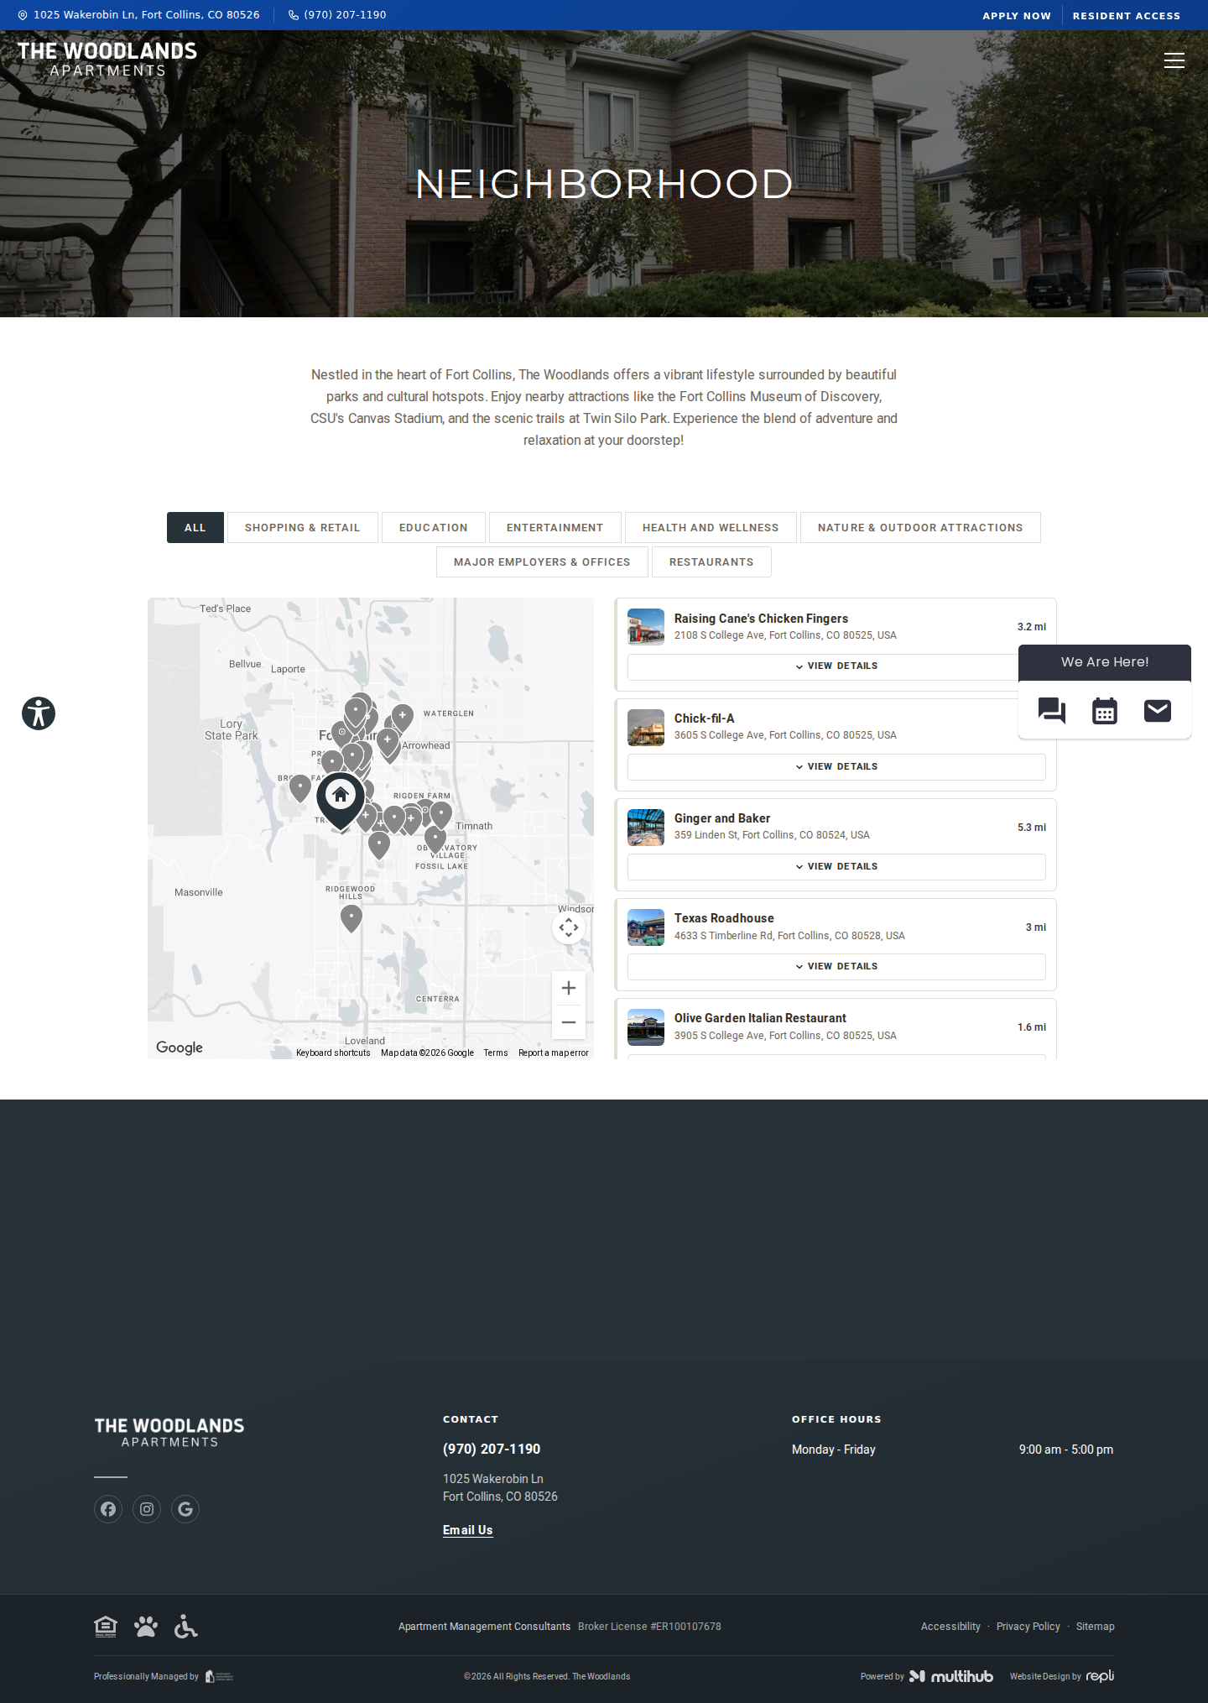This screenshot has height=1703, width=1208.
Task: Open the Privacy Policy link
Action: click(x=1028, y=1627)
